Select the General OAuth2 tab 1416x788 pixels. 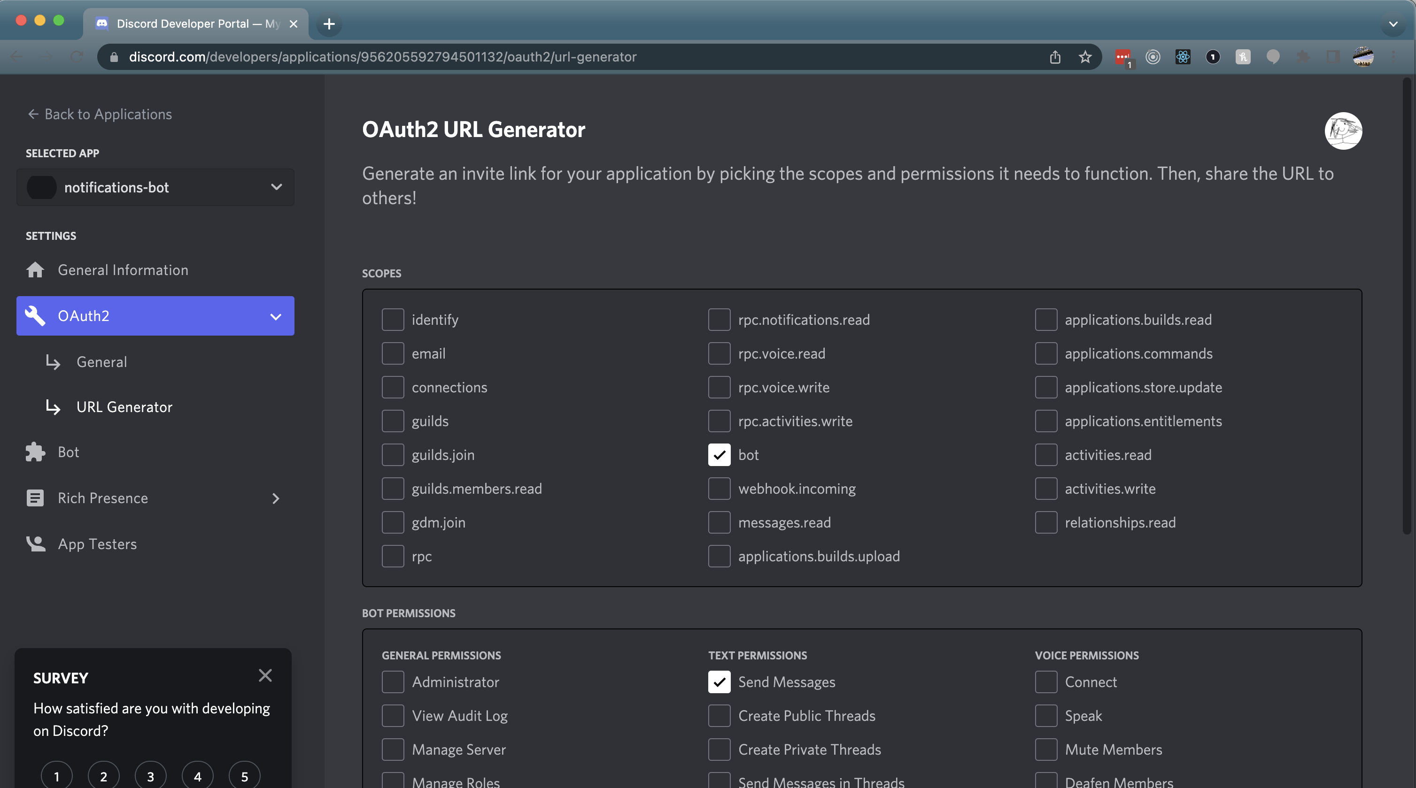101,362
